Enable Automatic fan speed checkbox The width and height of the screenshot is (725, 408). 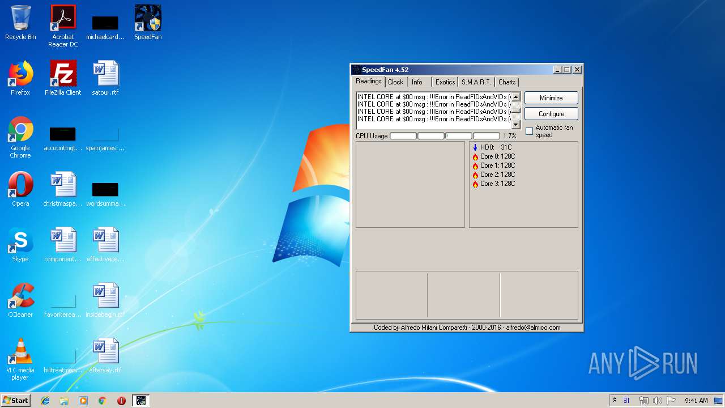529,131
